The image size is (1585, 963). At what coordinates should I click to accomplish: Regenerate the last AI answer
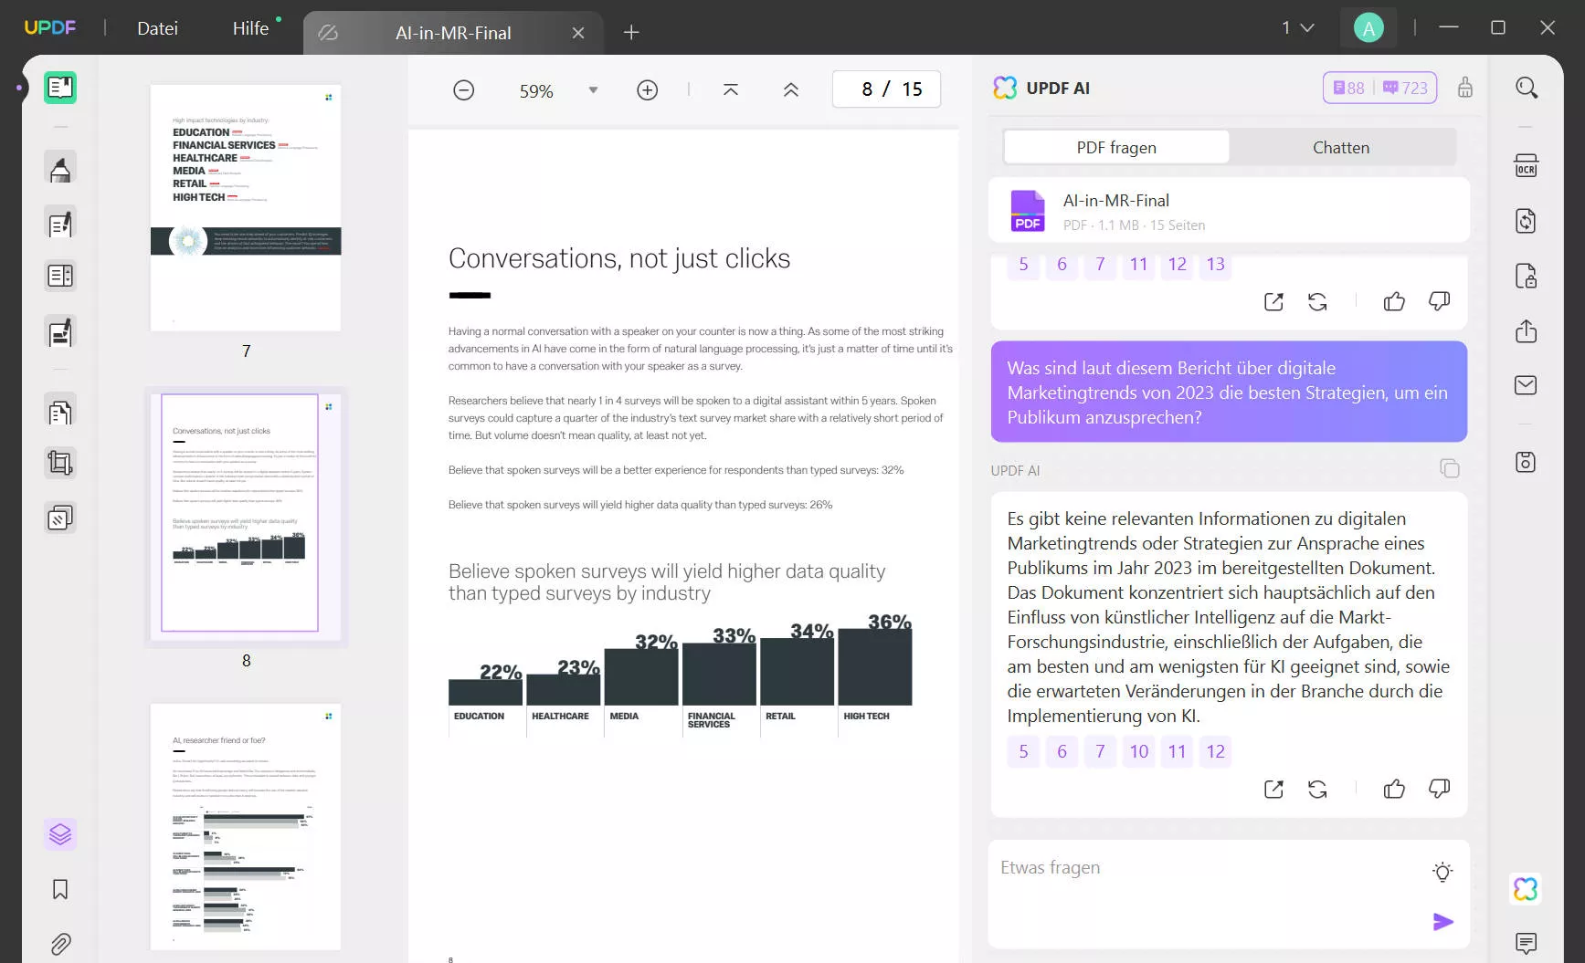point(1317,790)
